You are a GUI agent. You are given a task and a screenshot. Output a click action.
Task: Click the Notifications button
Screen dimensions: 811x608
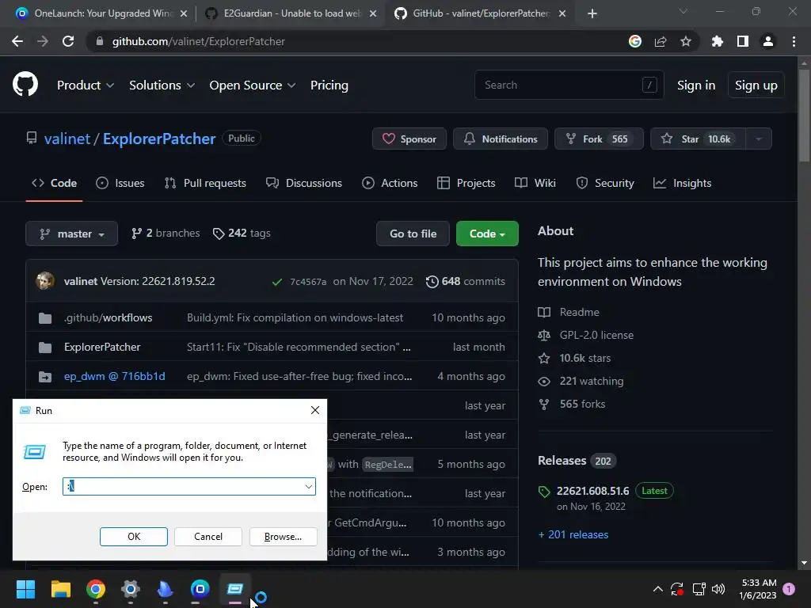[x=501, y=139]
